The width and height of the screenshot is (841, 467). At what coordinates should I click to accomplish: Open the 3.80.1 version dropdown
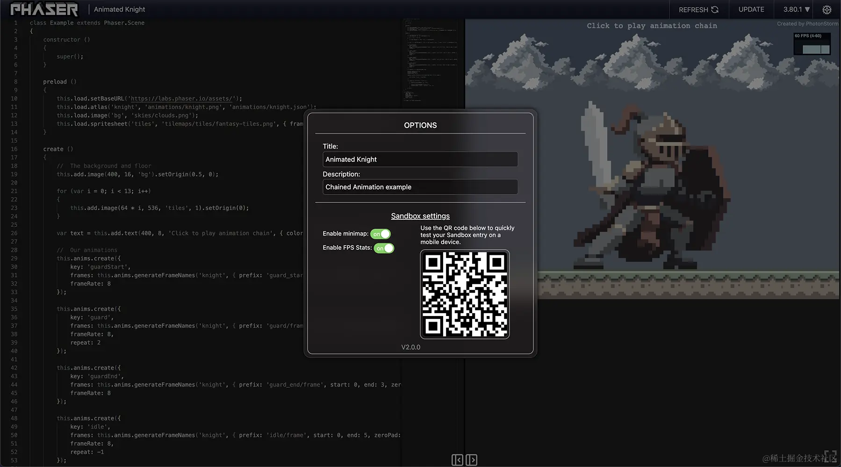click(x=796, y=9)
